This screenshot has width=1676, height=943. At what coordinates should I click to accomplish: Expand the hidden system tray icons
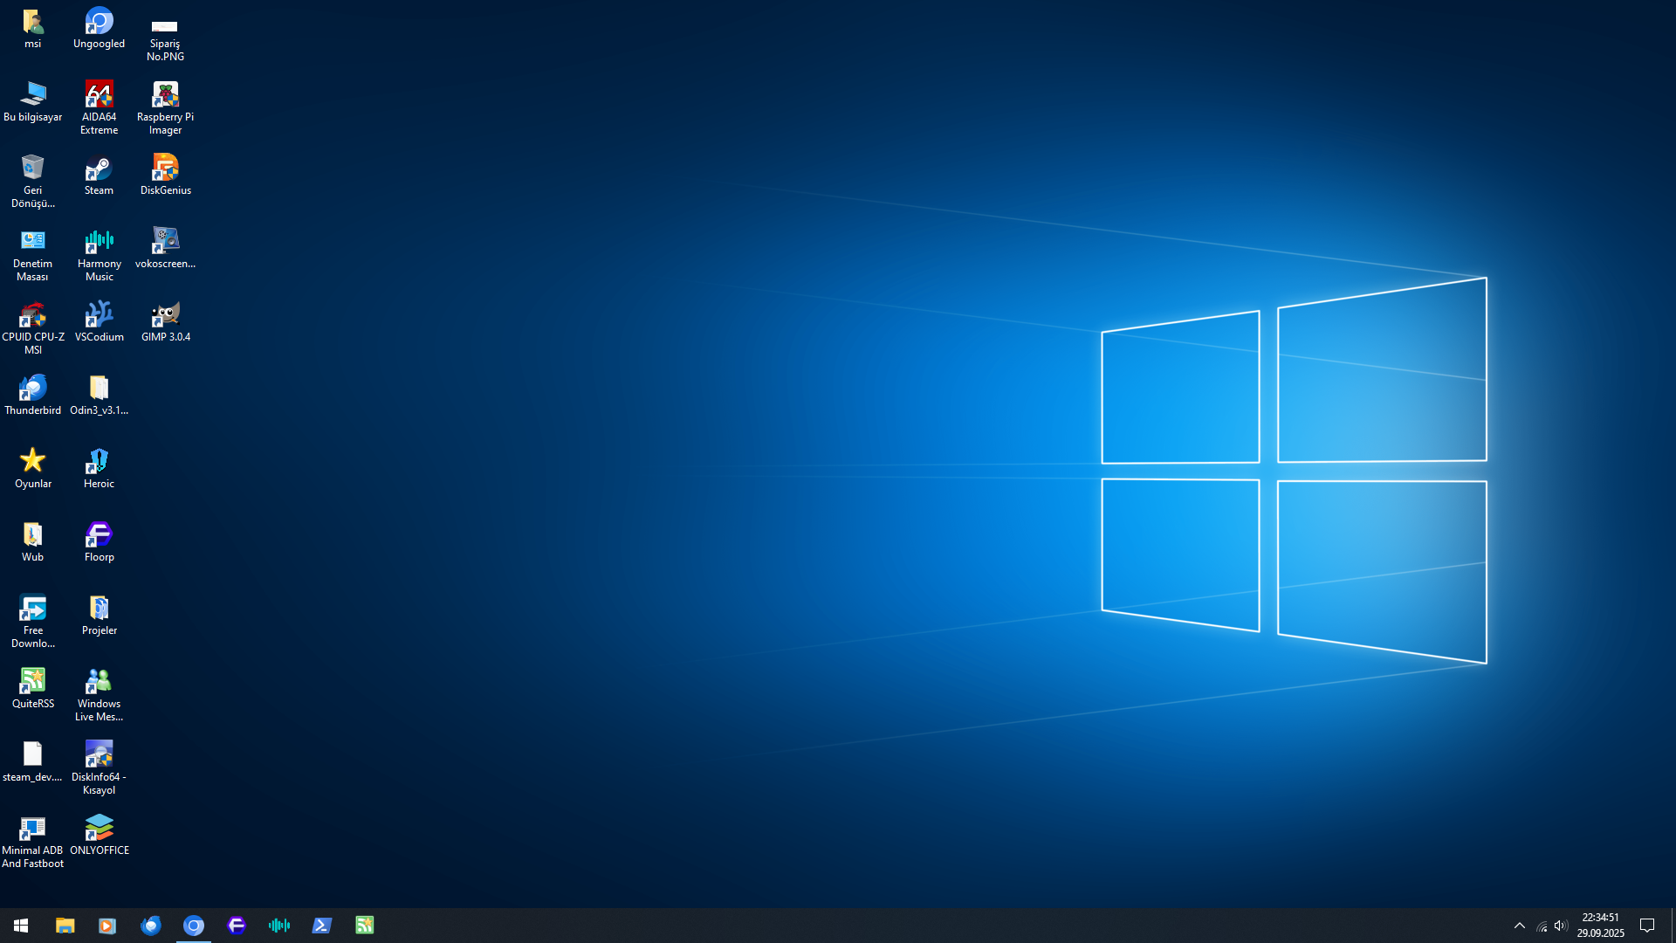click(1519, 926)
